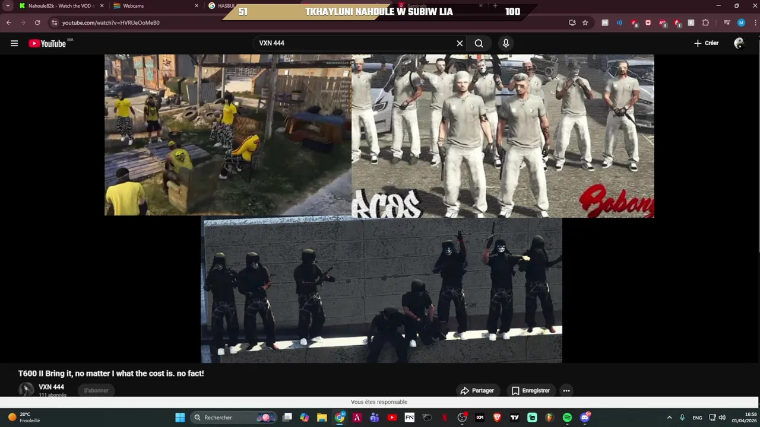Image resolution: width=760 pixels, height=427 pixels.
Task: Close the Webcams tab
Action: pos(197,6)
